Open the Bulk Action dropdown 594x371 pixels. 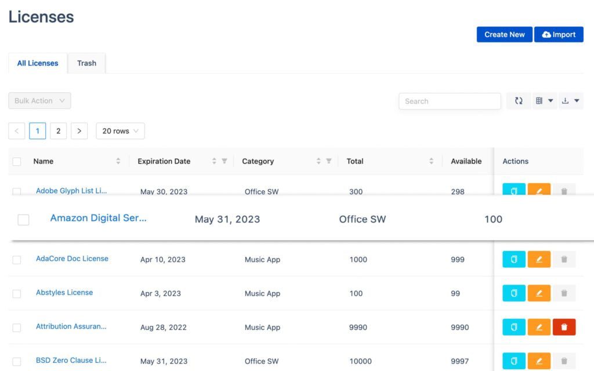pos(39,100)
